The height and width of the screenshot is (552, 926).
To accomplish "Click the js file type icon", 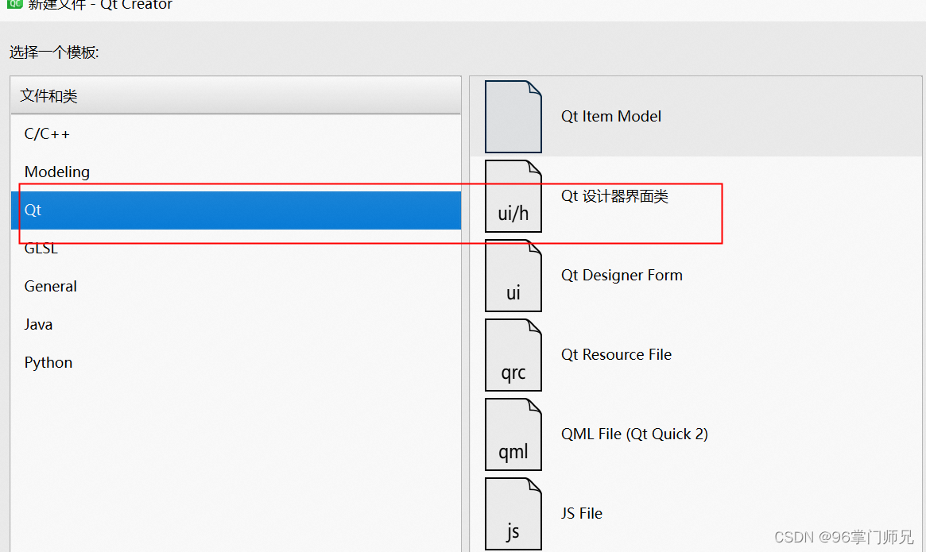I will [513, 513].
